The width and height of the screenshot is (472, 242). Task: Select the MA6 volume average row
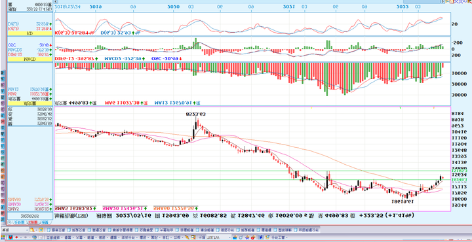tap(29, 94)
